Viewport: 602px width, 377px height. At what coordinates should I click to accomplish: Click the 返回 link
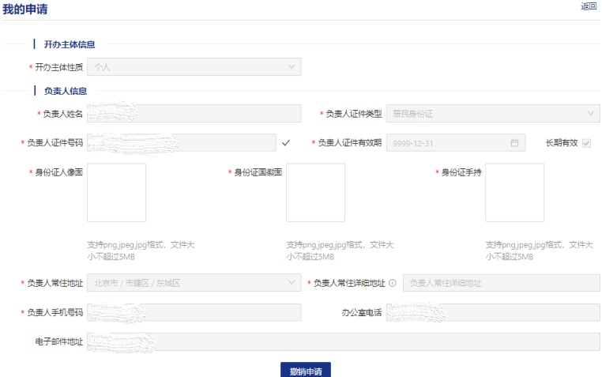(x=589, y=6)
